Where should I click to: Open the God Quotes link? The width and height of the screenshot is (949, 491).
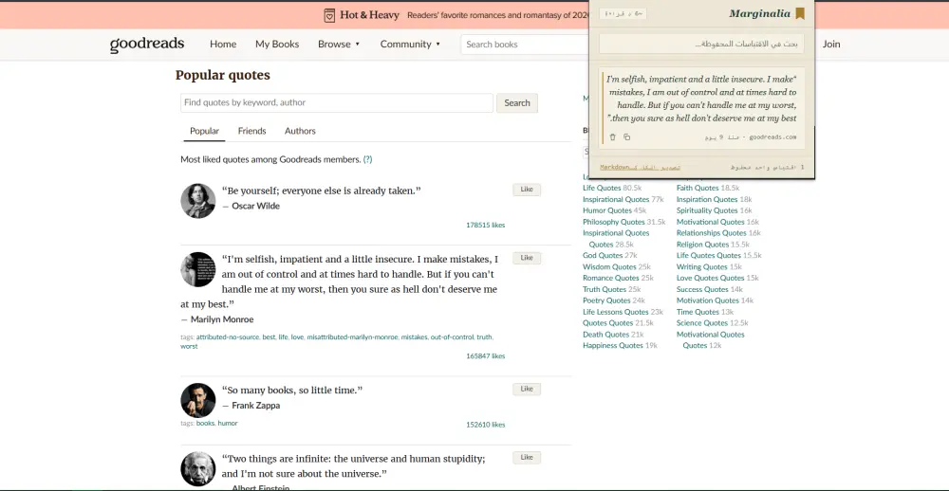point(603,255)
